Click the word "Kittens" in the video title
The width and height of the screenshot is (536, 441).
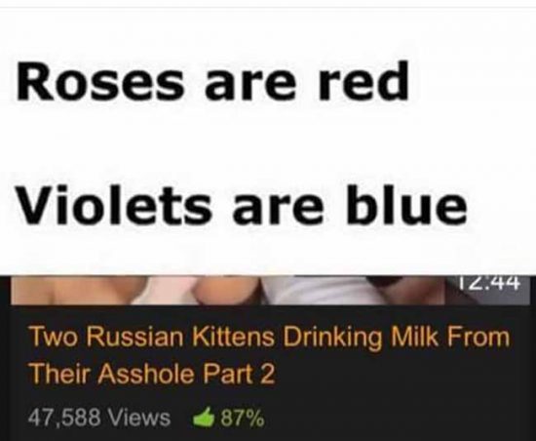(x=234, y=337)
